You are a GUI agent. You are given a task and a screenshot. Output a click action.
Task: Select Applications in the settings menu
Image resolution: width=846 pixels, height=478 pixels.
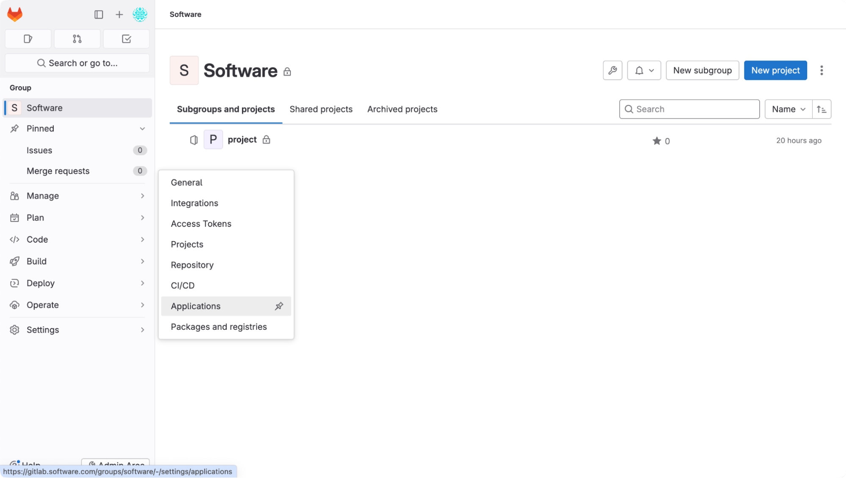(x=196, y=306)
